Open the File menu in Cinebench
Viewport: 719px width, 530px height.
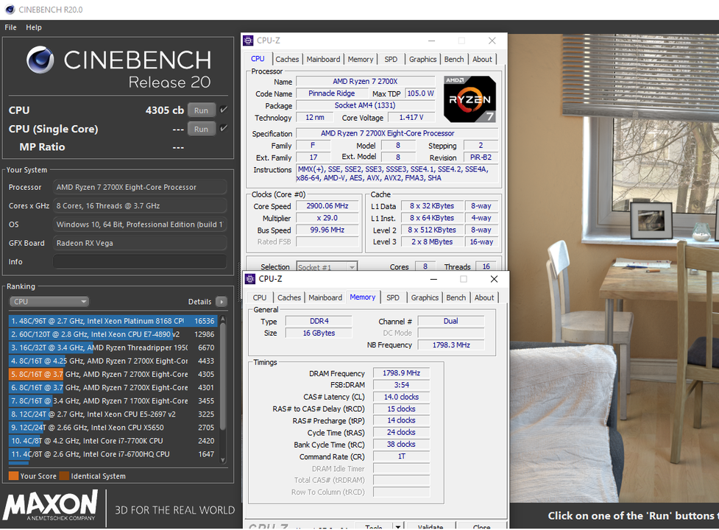click(x=10, y=27)
